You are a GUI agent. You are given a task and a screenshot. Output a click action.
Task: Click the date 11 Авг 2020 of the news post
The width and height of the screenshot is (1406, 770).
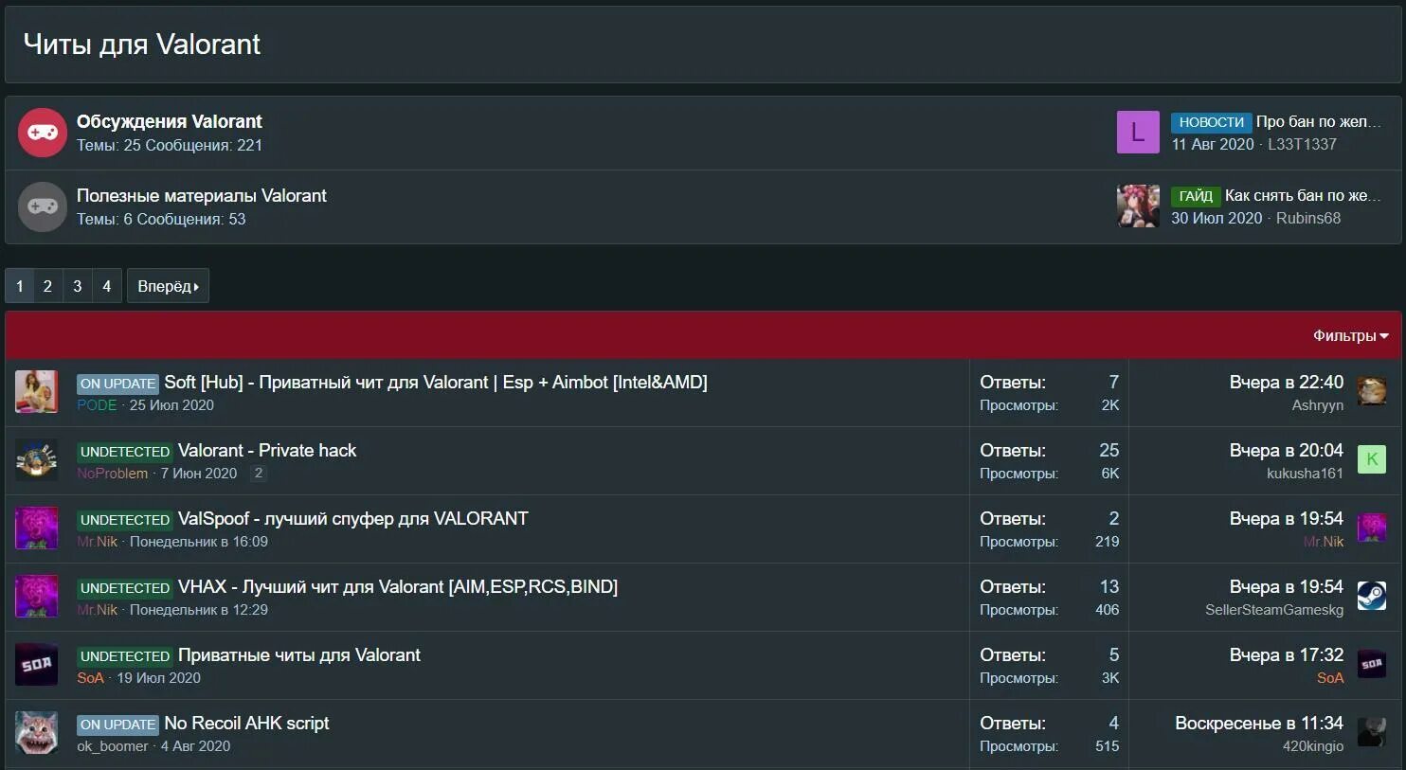[1213, 144]
